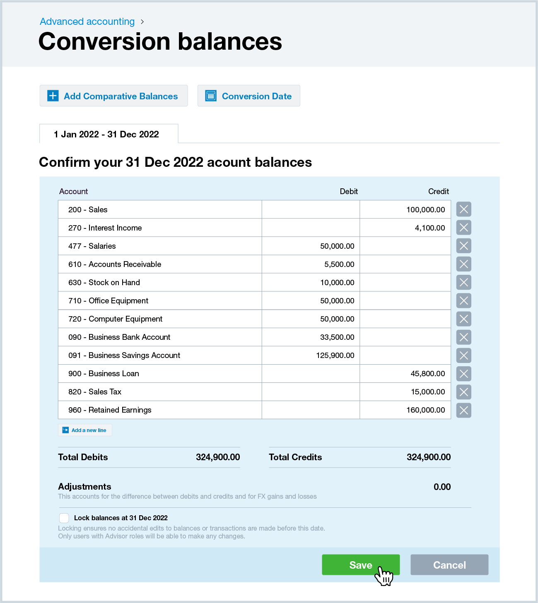Cancel the conversion balance changes
Image resolution: width=538 pixels, height=603 pixels.
[x=449, y=565]
